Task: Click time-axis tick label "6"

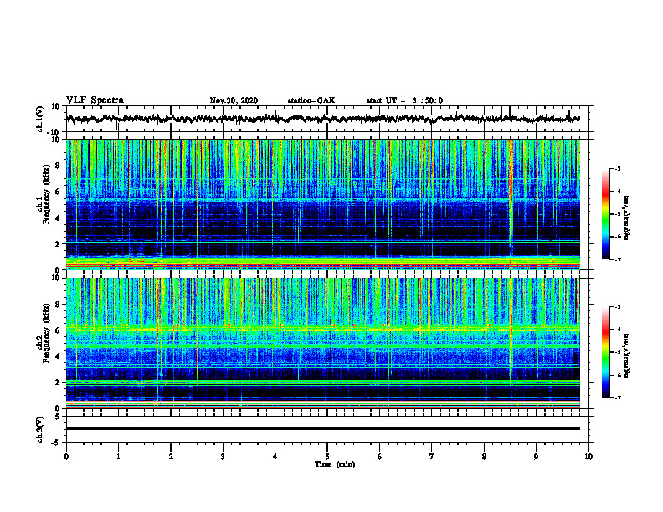Action: pyautogui.click(x=380, y=457)
